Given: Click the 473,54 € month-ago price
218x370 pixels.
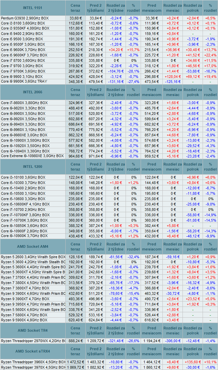Looking at the screenshot, I should pyautogui.click(x=152, y=82).
